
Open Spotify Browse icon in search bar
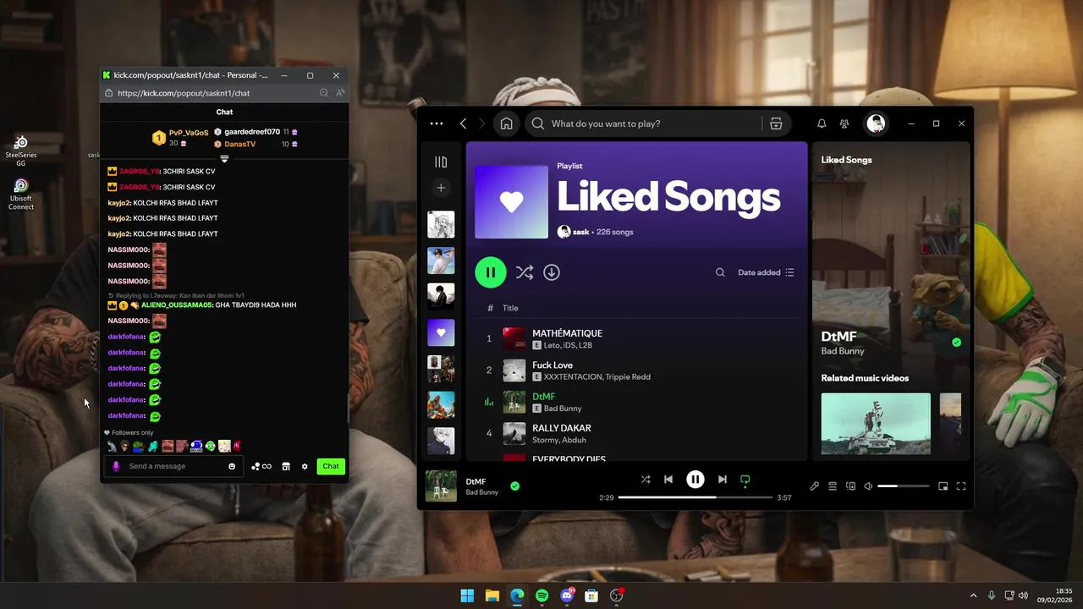coord(776,123)
